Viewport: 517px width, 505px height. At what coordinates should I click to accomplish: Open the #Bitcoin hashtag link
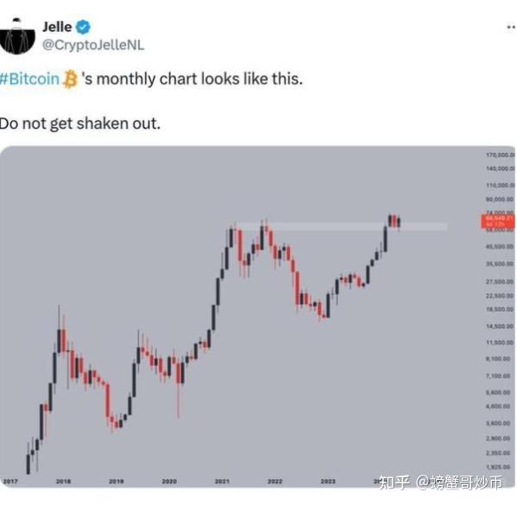(x=29, y=79)
